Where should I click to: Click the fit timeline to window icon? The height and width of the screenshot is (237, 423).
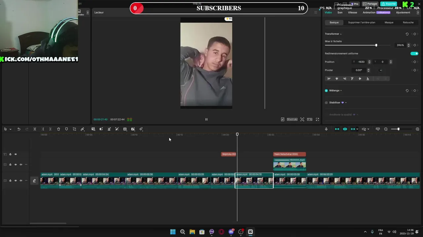pos(378,129)
